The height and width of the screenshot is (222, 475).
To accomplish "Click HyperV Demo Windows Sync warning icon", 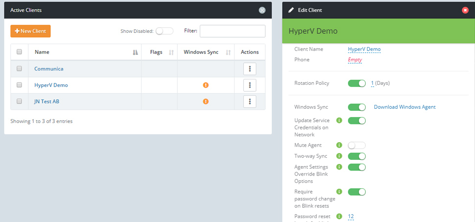I will point(206,85).
